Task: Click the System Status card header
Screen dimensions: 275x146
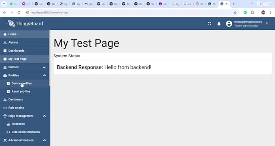Action: point(163,56)
